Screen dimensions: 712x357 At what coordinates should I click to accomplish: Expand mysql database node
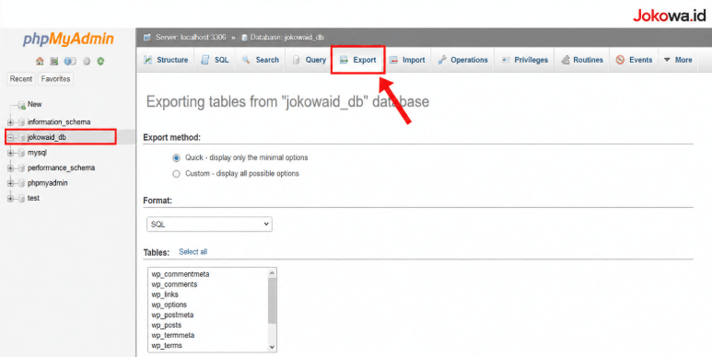tap(10, 153)
